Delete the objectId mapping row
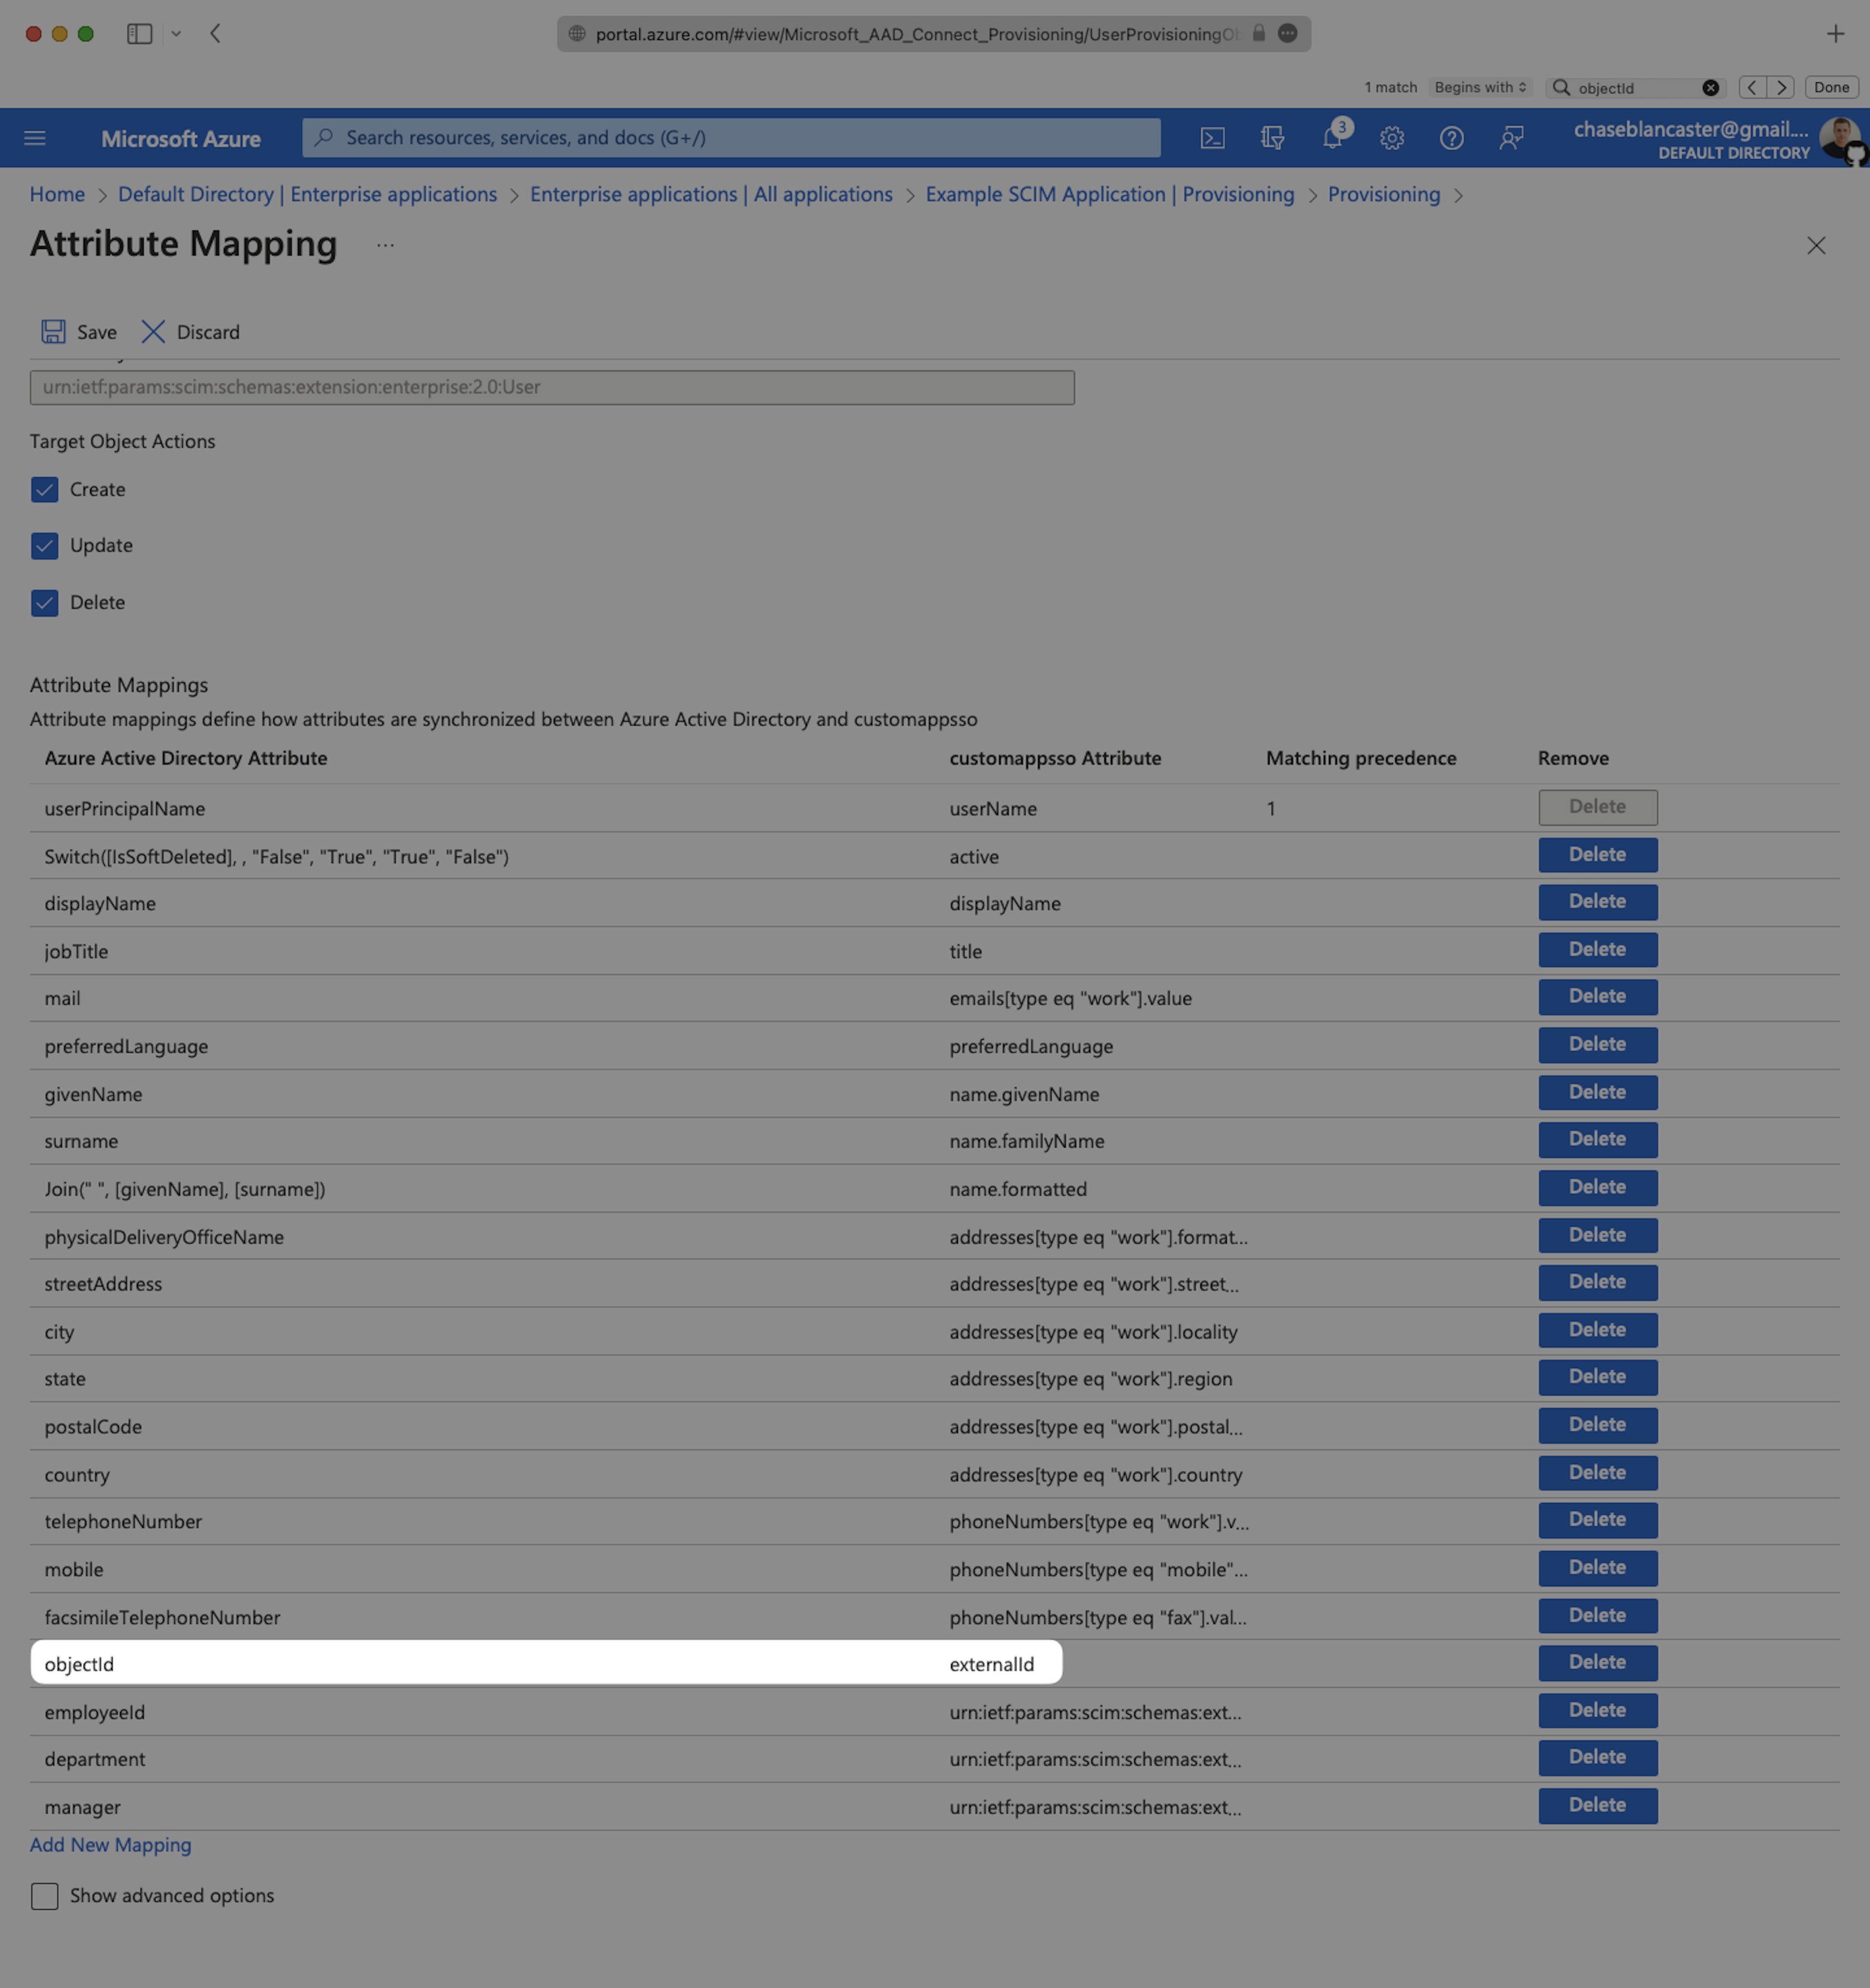The height and width of the screenshot is (1988, 1870). tap(1597, 1662)
